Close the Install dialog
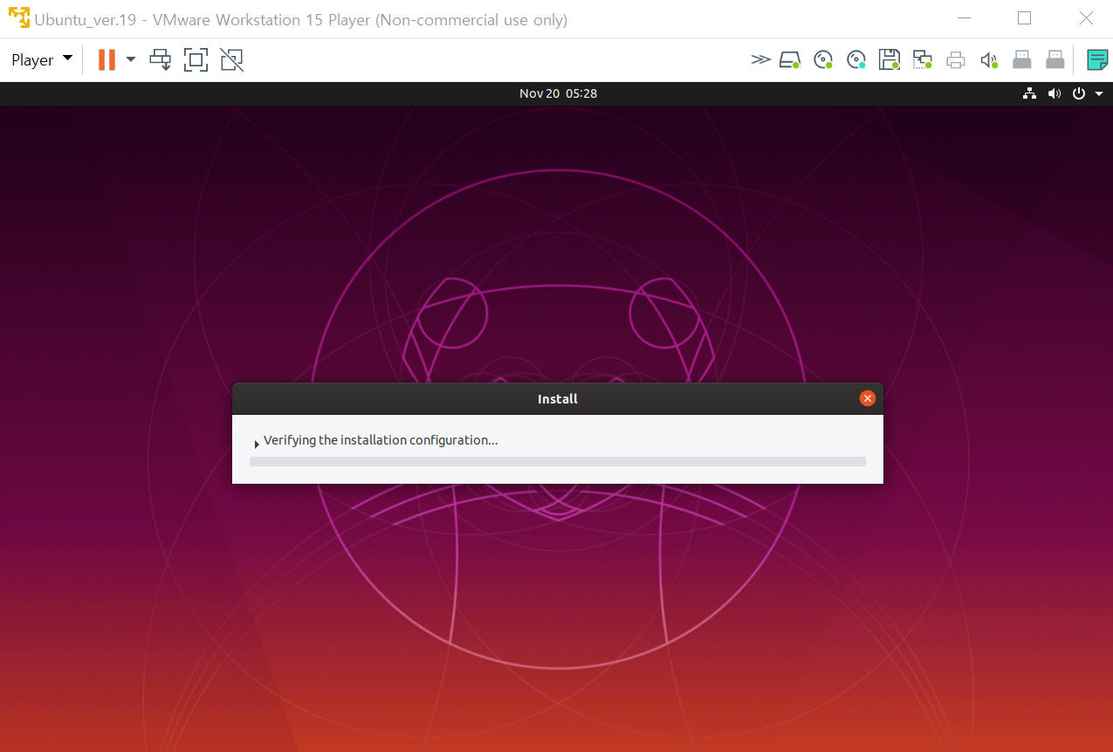The image size is (1113, 752). tap(867, 398)
